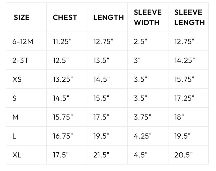This screenshot has height=171, width=216.
Task: Click the LENGTH column header
Action: (108, 18)
